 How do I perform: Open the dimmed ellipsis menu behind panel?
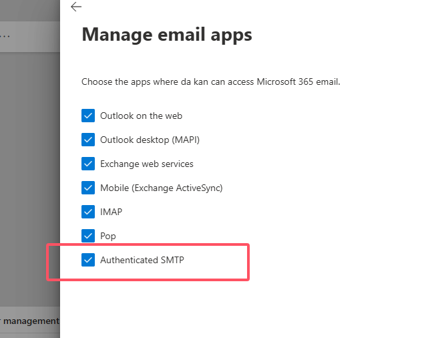(x=5, y=36)
